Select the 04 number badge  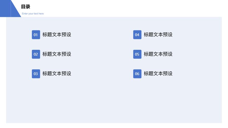(x=137, y=35)
